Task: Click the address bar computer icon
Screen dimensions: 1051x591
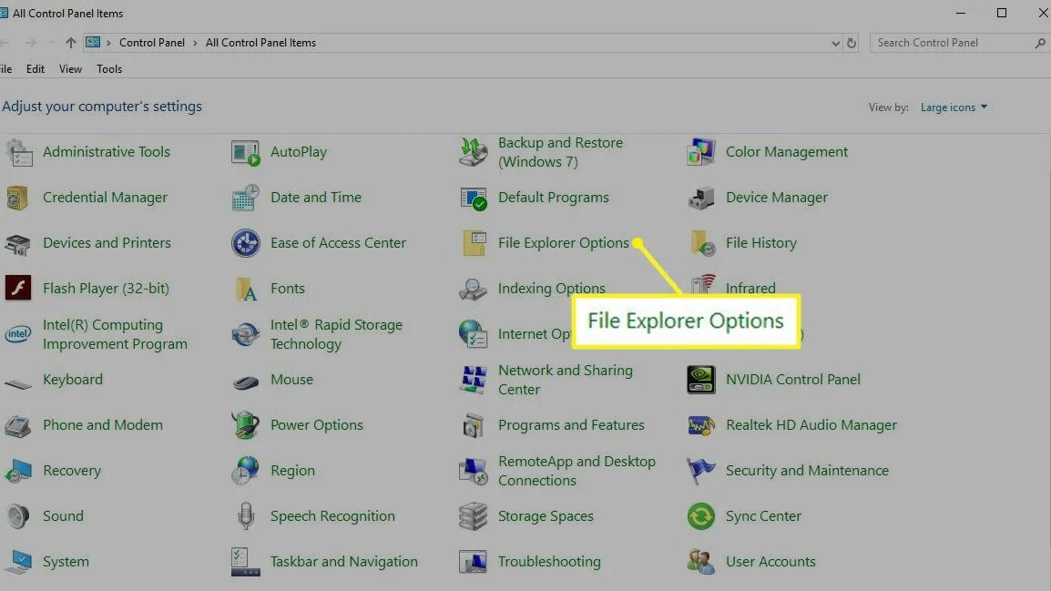Action: (x=93, y=42)
